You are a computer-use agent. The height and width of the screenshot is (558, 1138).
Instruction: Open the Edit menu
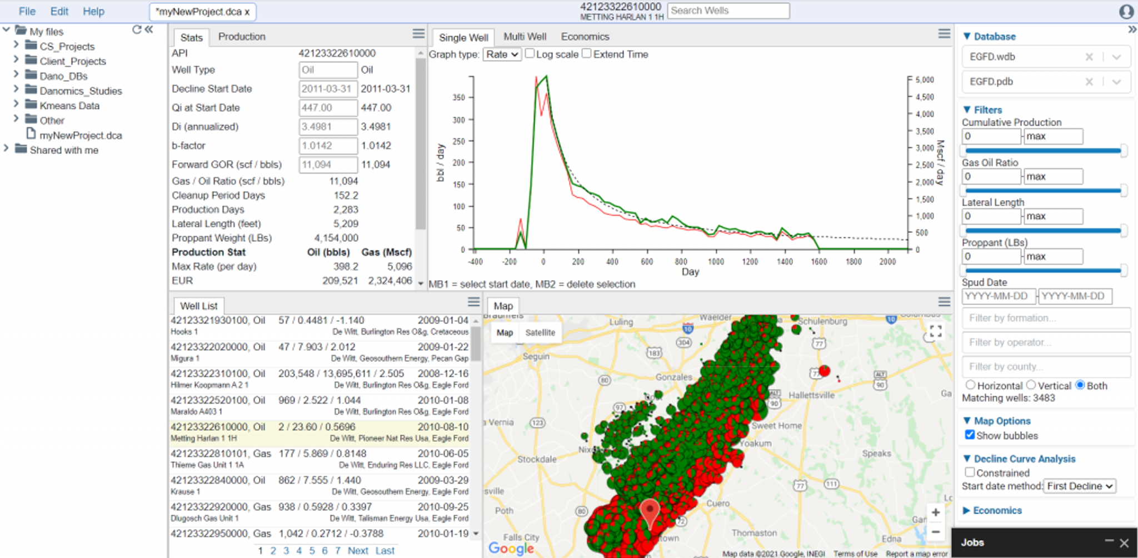pyautogui.click(x=59, y=11)
